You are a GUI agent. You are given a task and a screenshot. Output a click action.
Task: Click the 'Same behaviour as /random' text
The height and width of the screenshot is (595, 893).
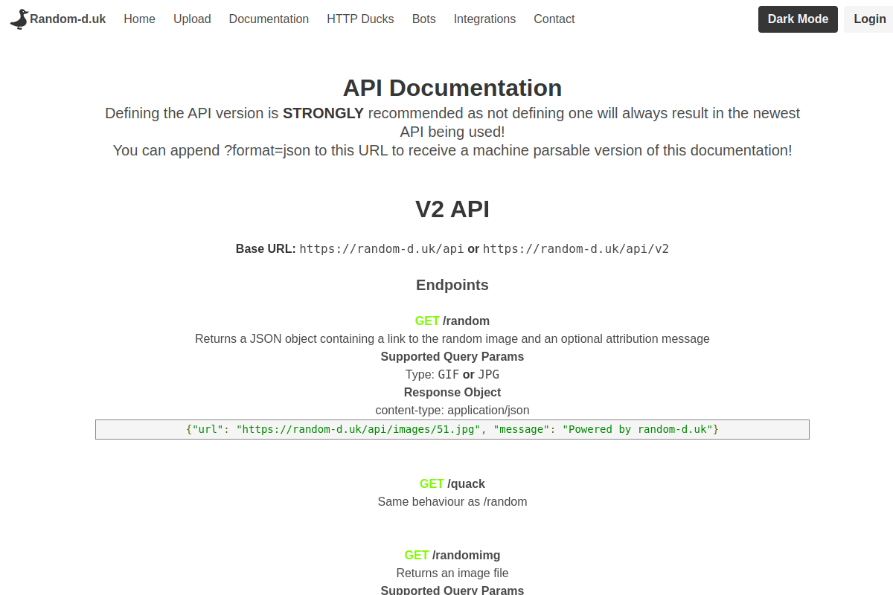(x=452, y=501)
